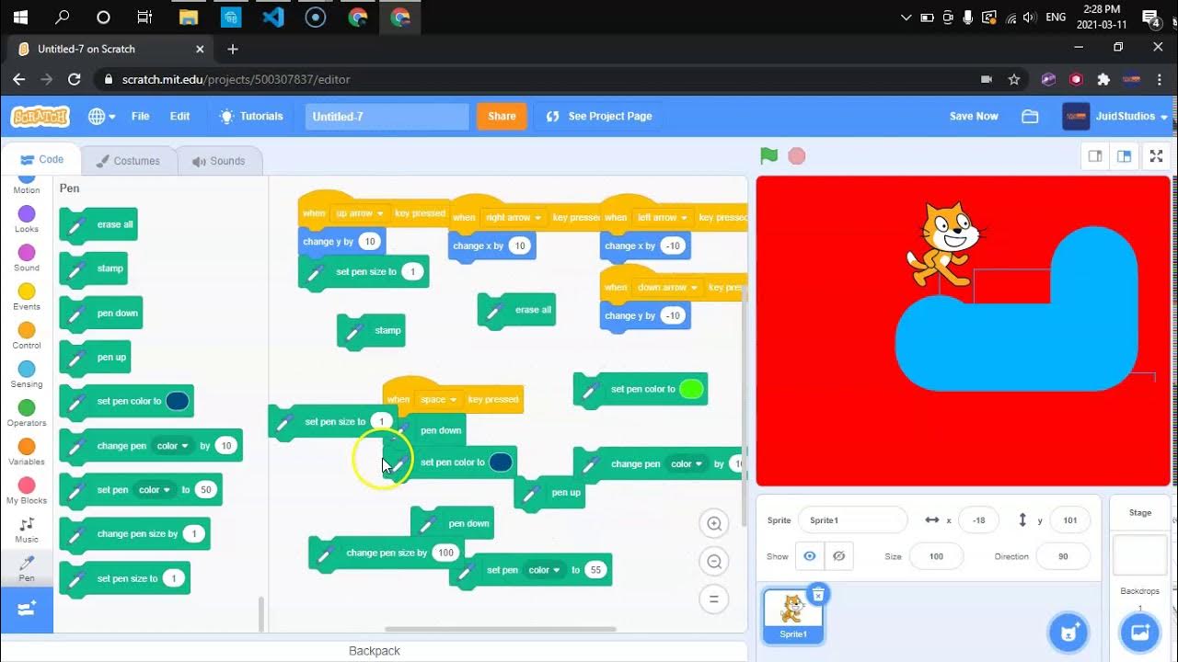Open the Backpack panel

tap(374, 651)
